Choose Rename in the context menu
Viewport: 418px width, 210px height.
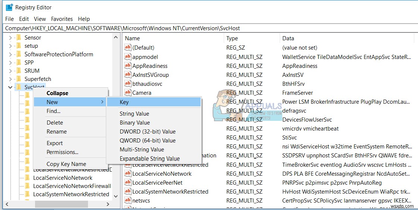pos(70,132)
